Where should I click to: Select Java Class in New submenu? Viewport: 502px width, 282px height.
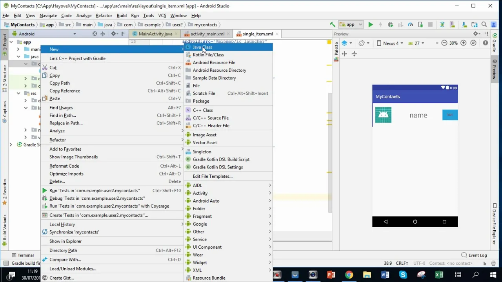click(x=228, y=47)
